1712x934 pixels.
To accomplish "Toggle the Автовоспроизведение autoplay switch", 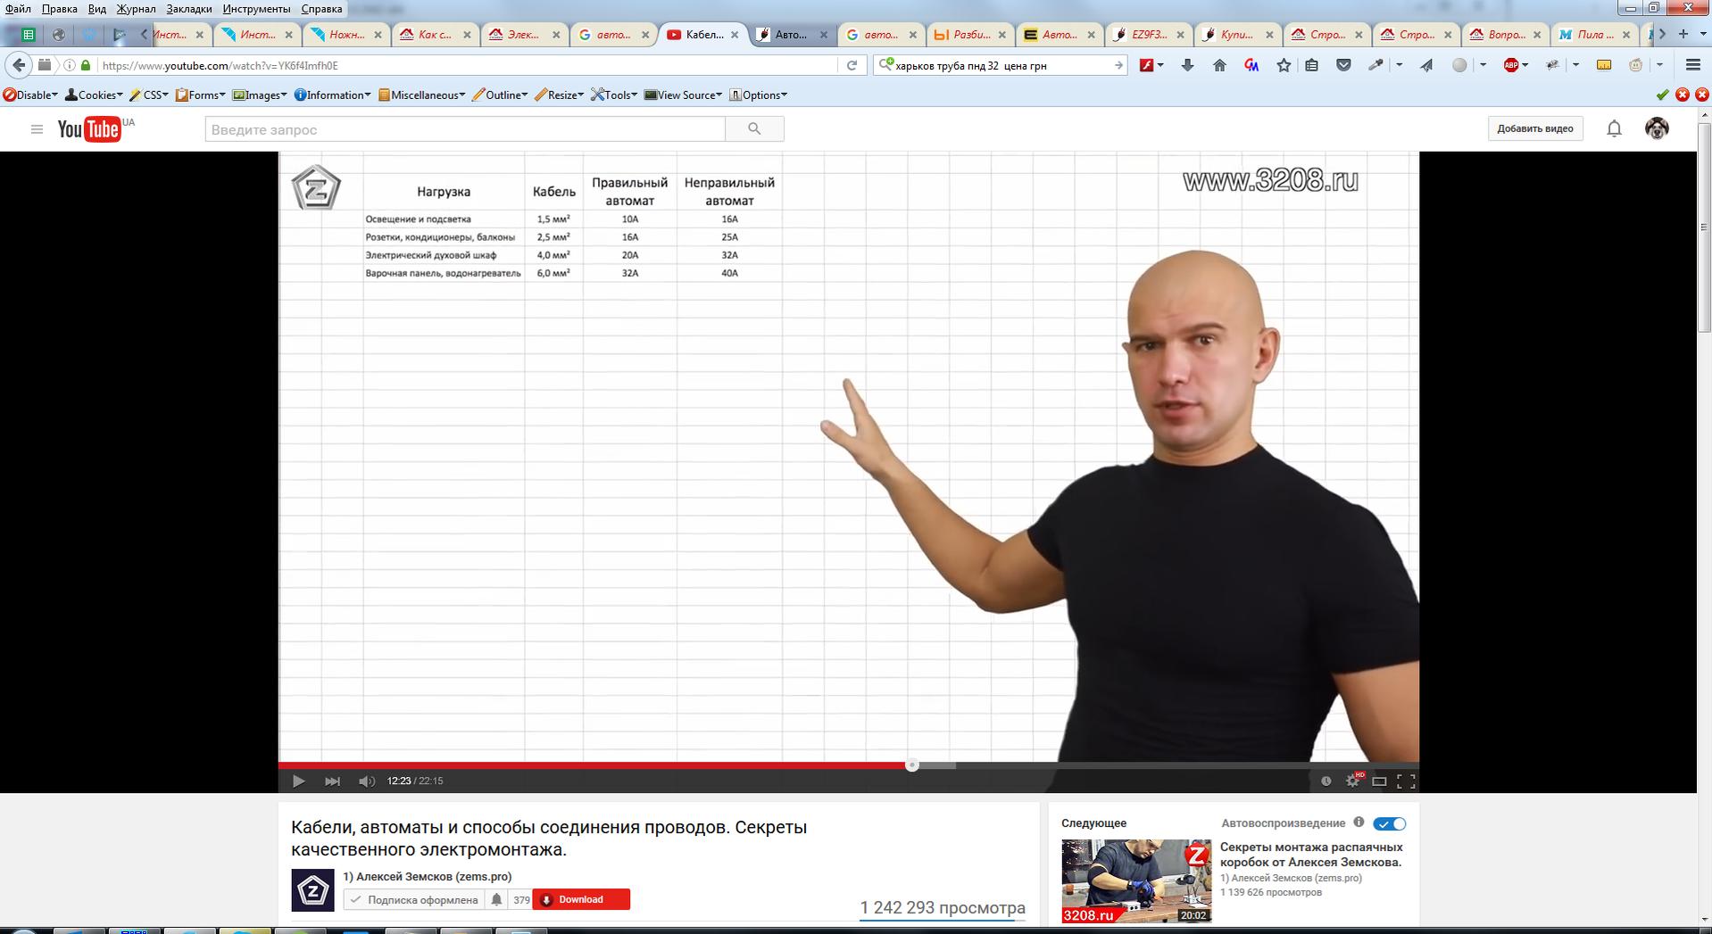I will click(1389, 823).
